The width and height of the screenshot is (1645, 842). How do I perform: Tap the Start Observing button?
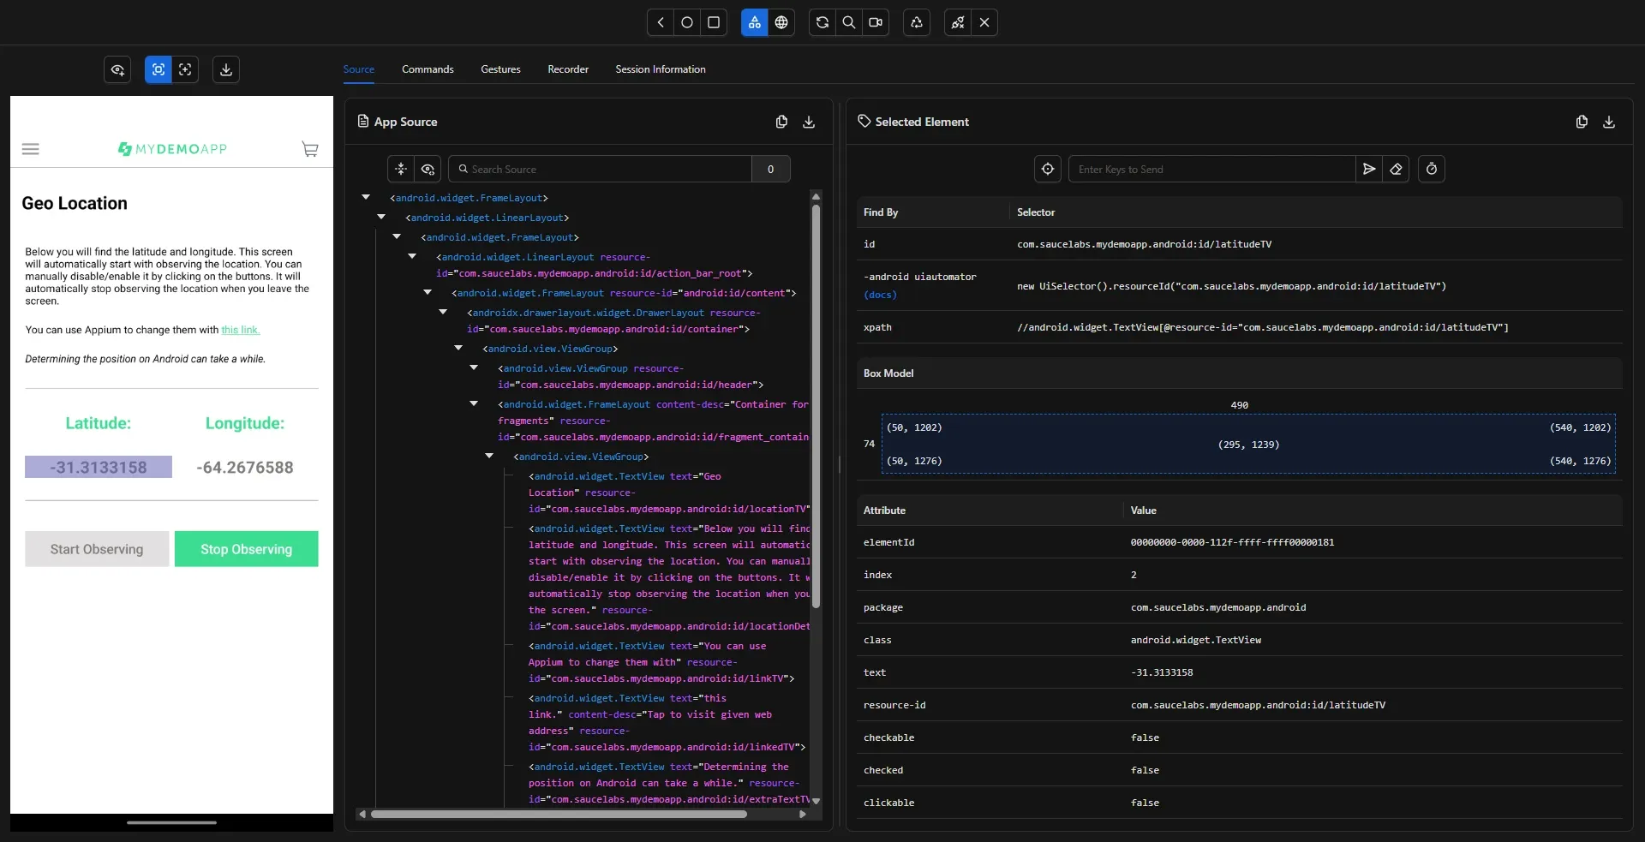97,549
